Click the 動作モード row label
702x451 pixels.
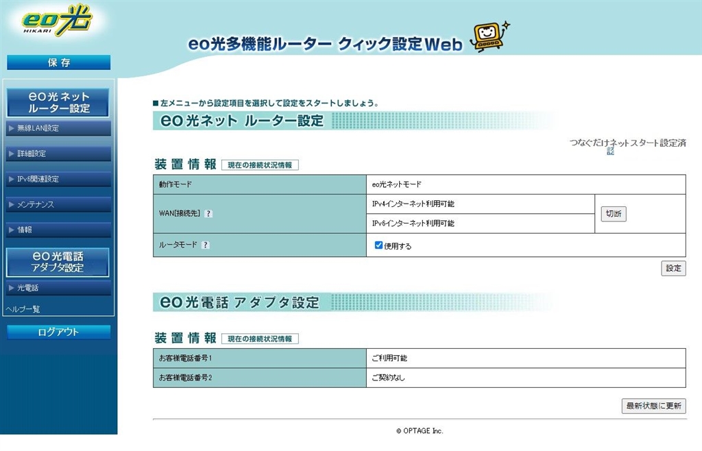(260, 184)
